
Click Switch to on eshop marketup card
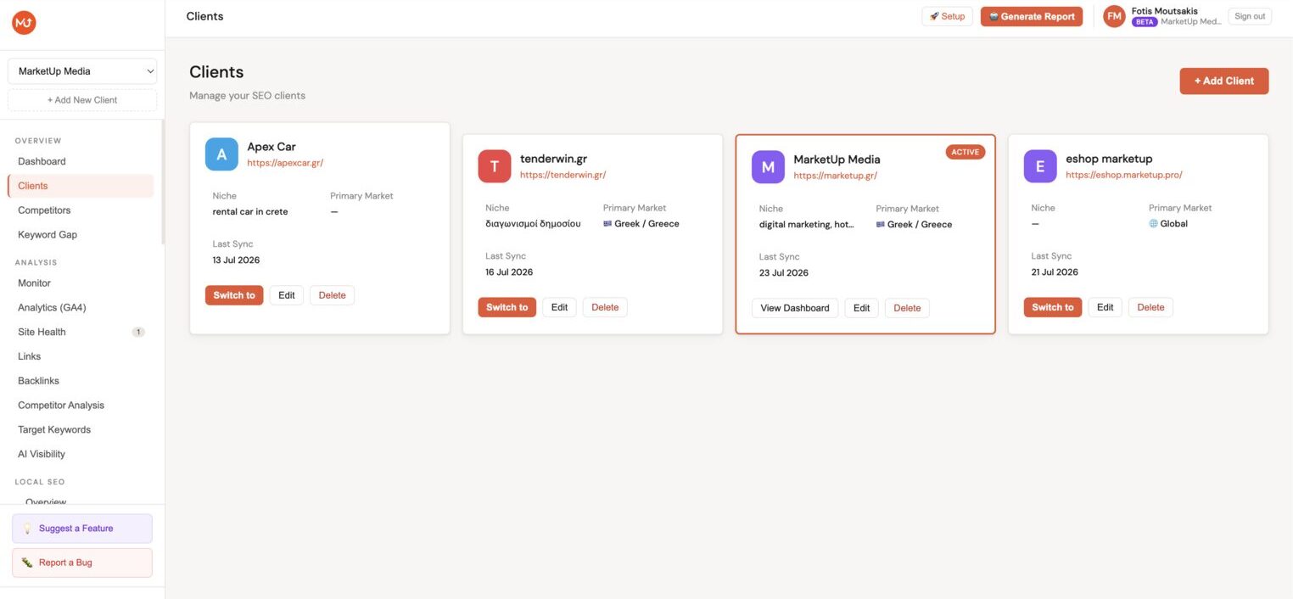(1053, 307)
